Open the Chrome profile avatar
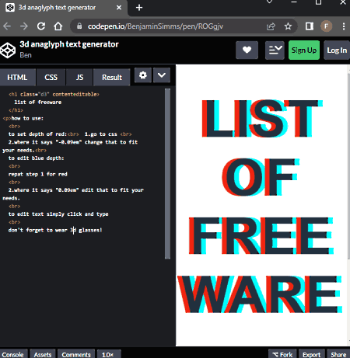Viewport: 350px width, 358px height. coord(327,26)
